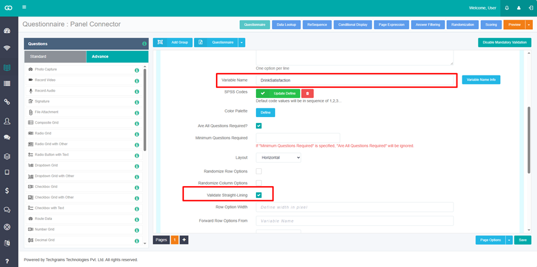Open the Layout Horizontal dropdown
537x267 pixels.
click(x=279, y=158)
